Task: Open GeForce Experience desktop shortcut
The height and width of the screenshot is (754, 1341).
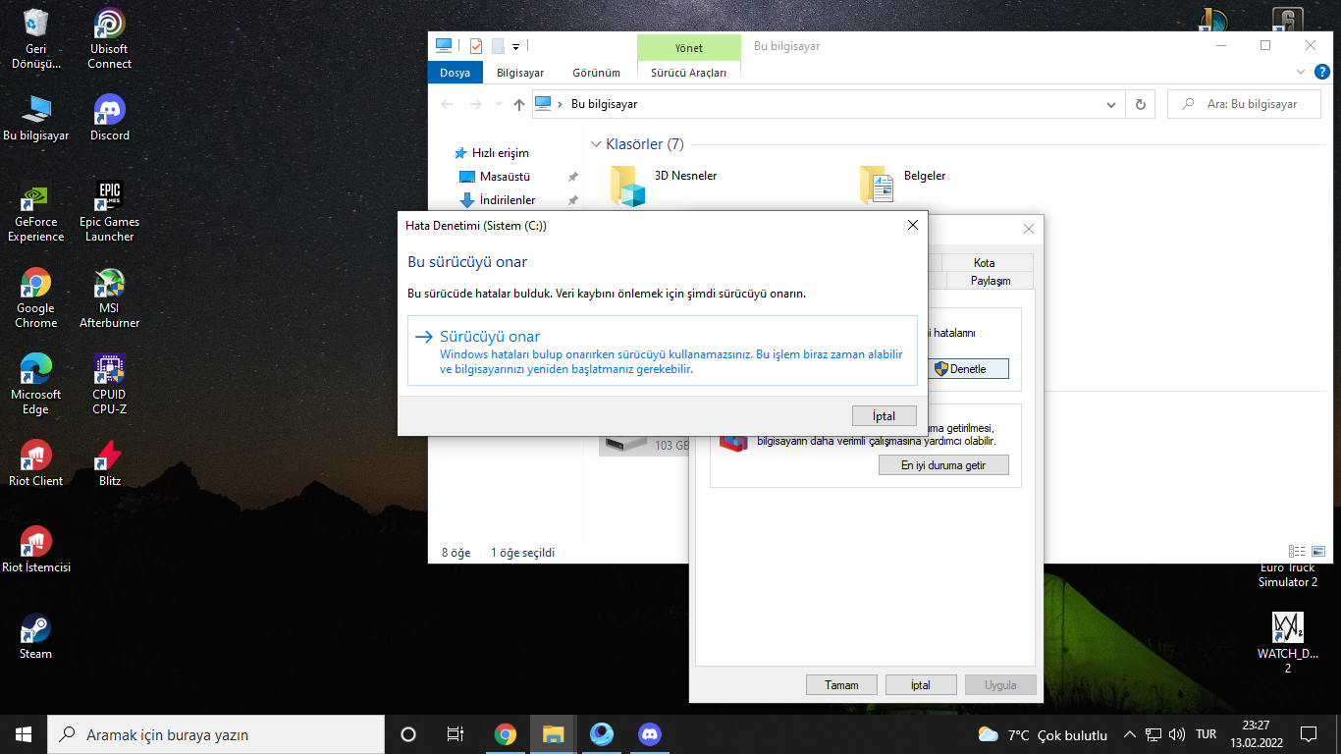Action: pos(35,212)
